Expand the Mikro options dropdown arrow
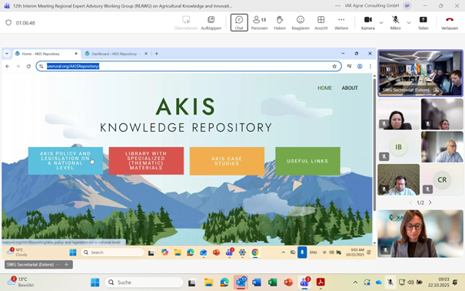The height and width of the screenshot is (291, 465). click(408, 22)
